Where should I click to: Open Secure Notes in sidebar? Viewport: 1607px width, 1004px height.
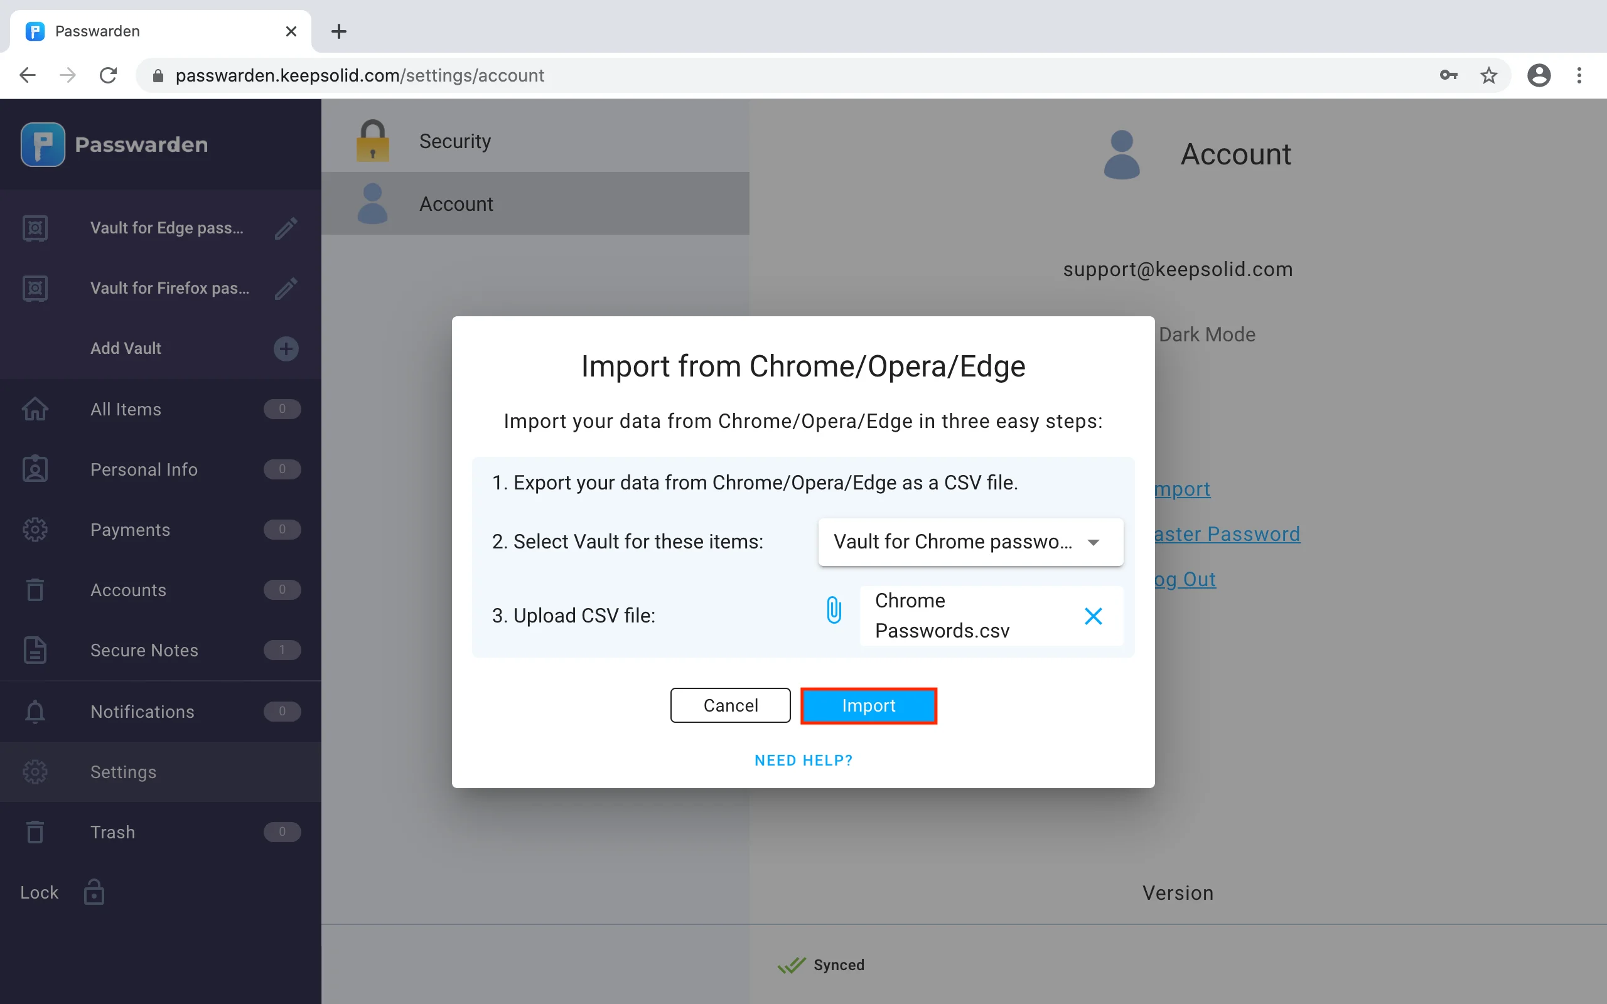(x=144, y=650)
